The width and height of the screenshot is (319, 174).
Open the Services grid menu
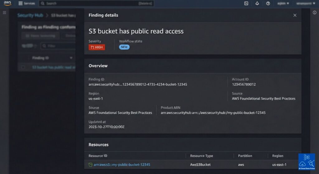coord(27,3)
